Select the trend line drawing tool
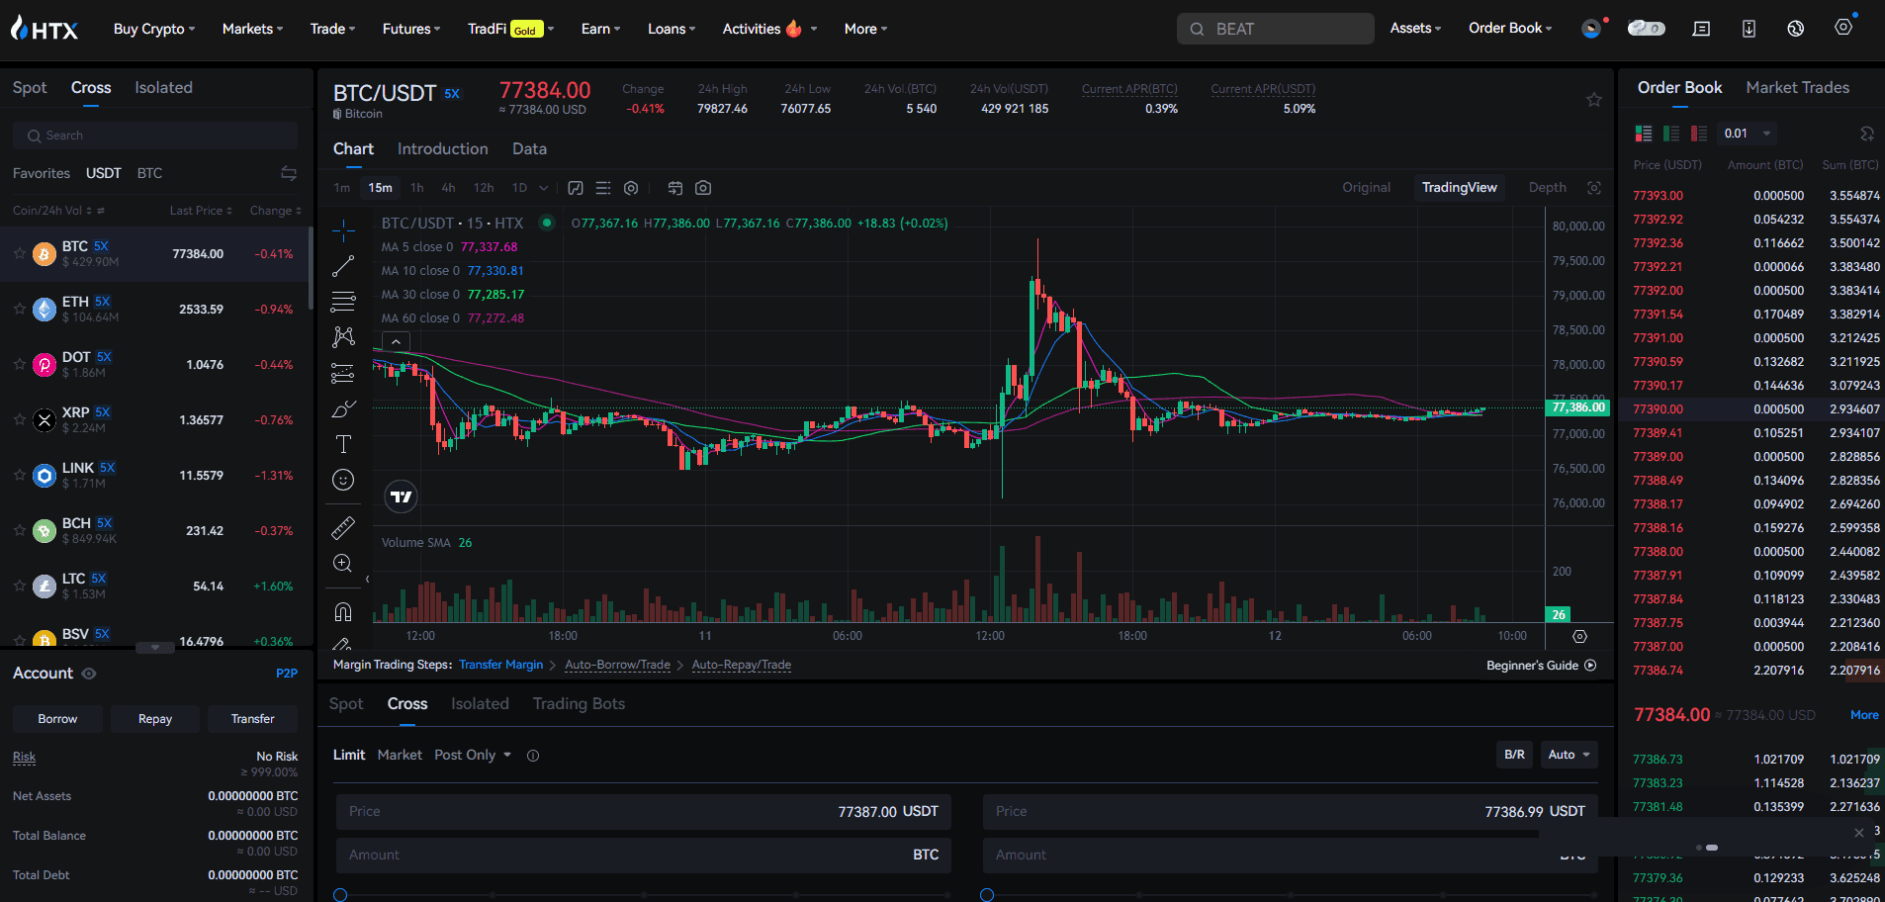This screenshot has height=902, width=1885. [343, 266]
